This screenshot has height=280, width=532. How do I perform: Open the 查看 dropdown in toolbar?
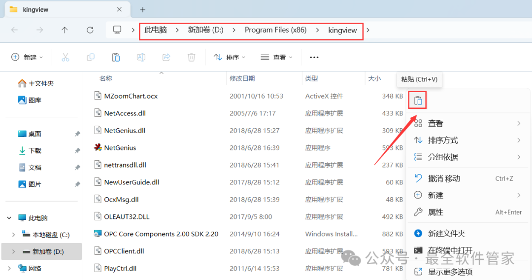pos(276,57)
